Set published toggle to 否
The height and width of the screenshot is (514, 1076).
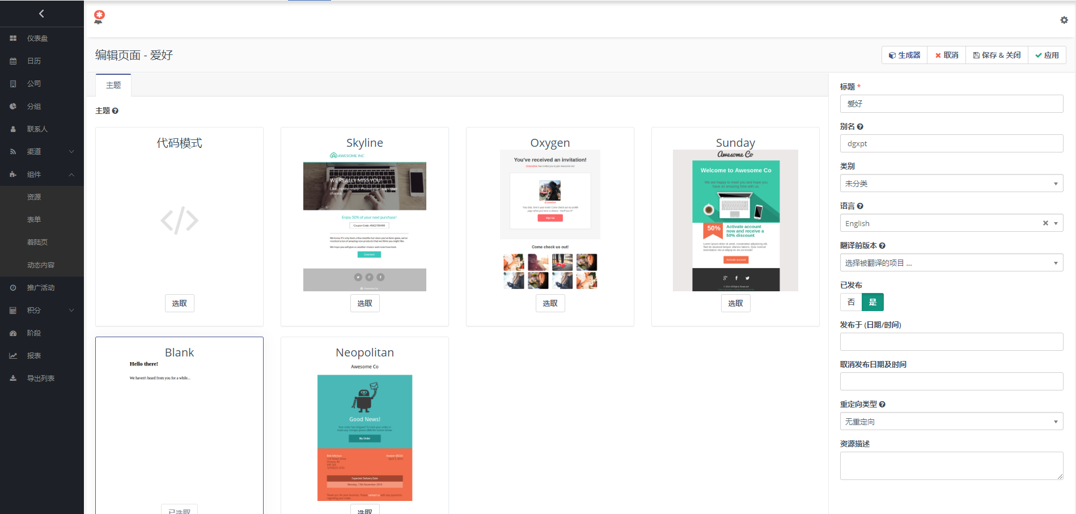tap(850, 302)
